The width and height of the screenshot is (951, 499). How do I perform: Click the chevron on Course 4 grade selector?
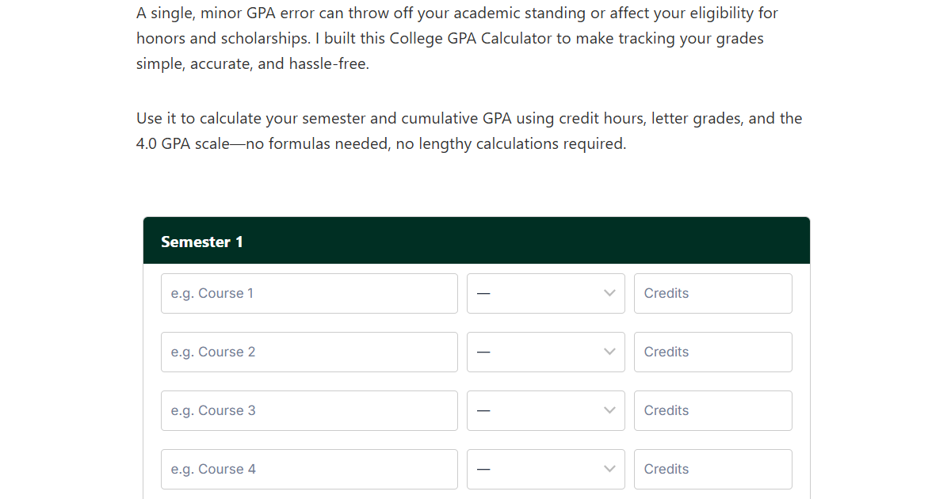(609, 469)
